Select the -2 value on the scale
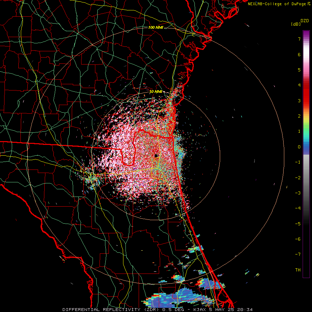The image size is (312, 312). tap(298, 177)
